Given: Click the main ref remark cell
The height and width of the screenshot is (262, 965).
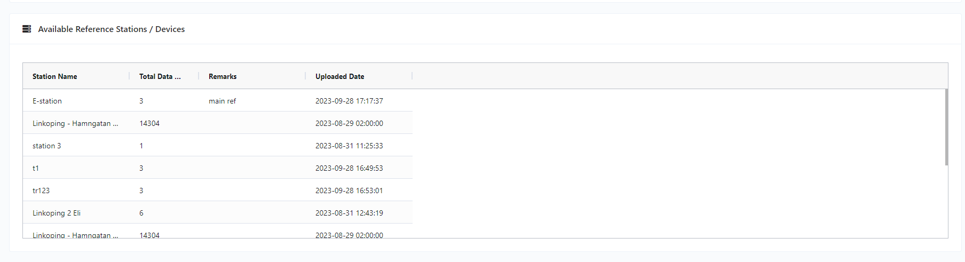Looking at the screenshot, I should 222,101.
